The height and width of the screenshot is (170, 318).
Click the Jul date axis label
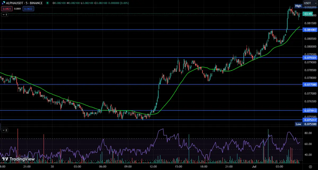pos(254,167)
